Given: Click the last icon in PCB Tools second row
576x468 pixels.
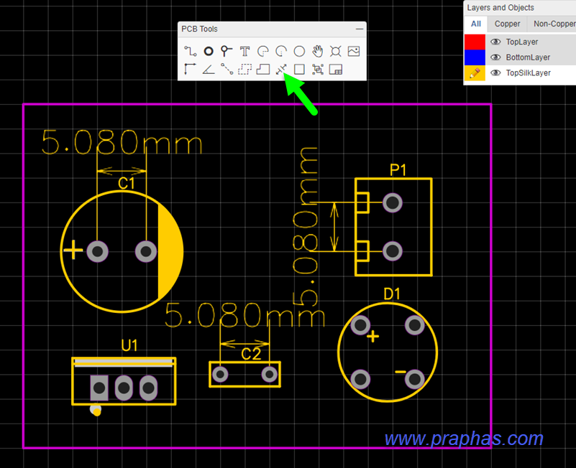Looking at the screenshot, I should [x=335, y=69].
